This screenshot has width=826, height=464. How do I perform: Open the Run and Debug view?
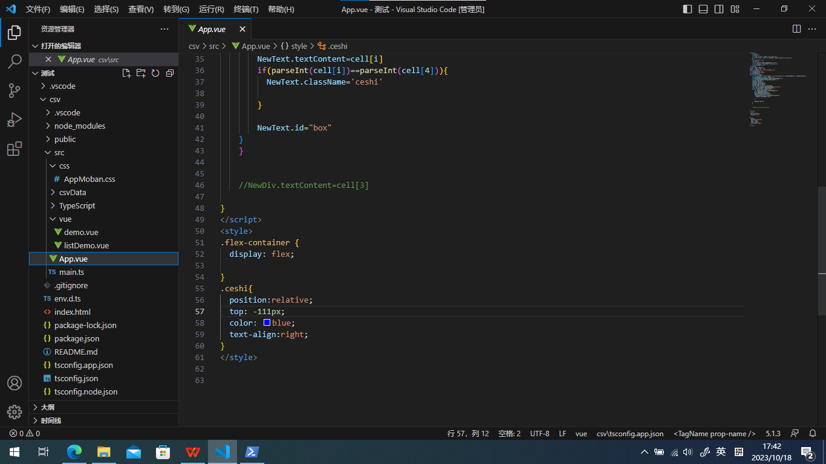tap(15, 120)
